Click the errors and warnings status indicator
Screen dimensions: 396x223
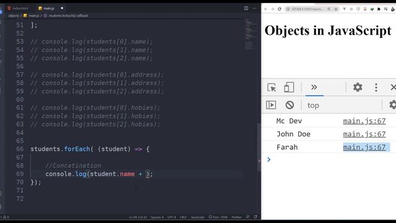pos(4,217)
